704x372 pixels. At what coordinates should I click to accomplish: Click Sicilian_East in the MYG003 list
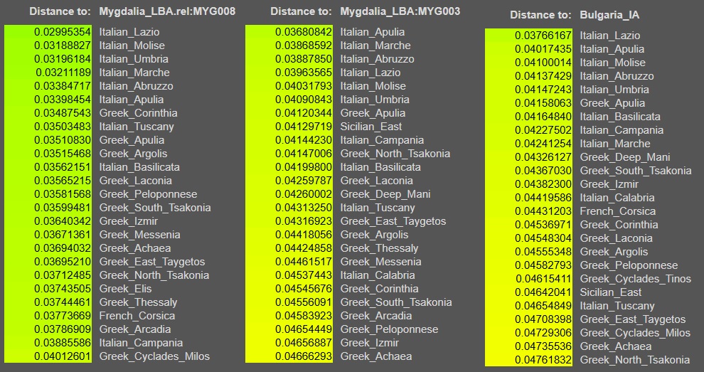click(x=371, y=127)
